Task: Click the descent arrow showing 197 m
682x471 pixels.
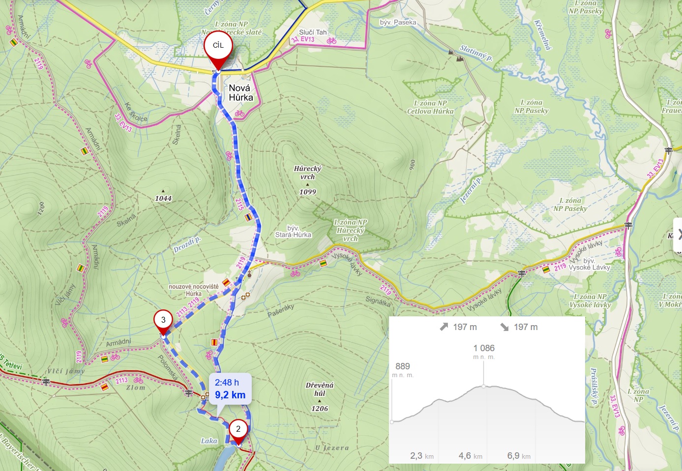Action: coord(504,327)
